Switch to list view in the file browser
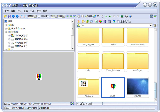Screen dimensions: 160x112 coord(105,22)
